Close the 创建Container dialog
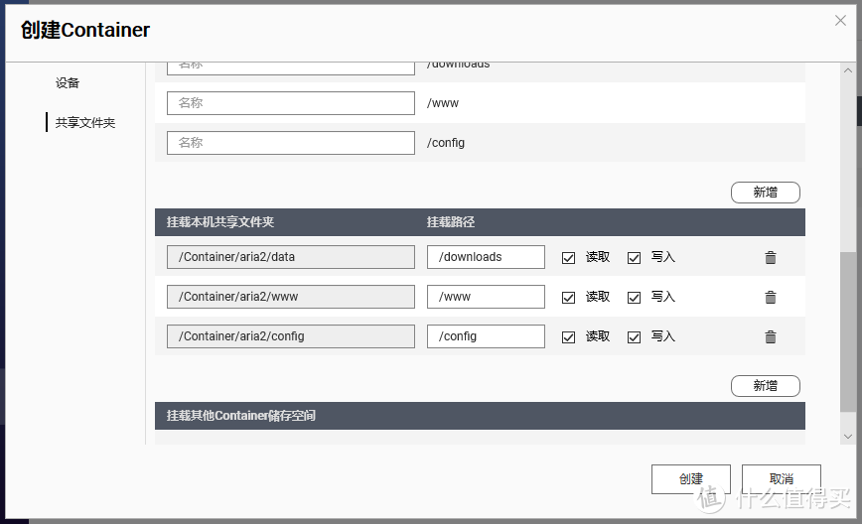Viewport: 862px width, 524px height. click(842, 22)
